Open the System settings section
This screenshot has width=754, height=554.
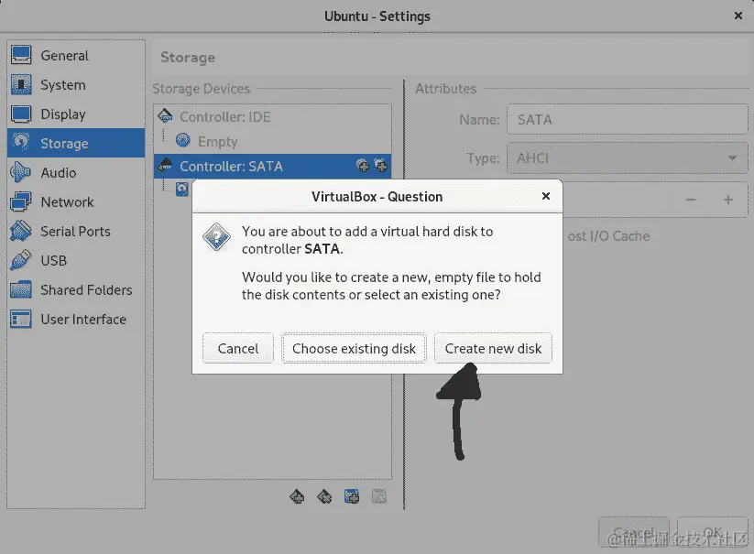click(x=76, y=84)
